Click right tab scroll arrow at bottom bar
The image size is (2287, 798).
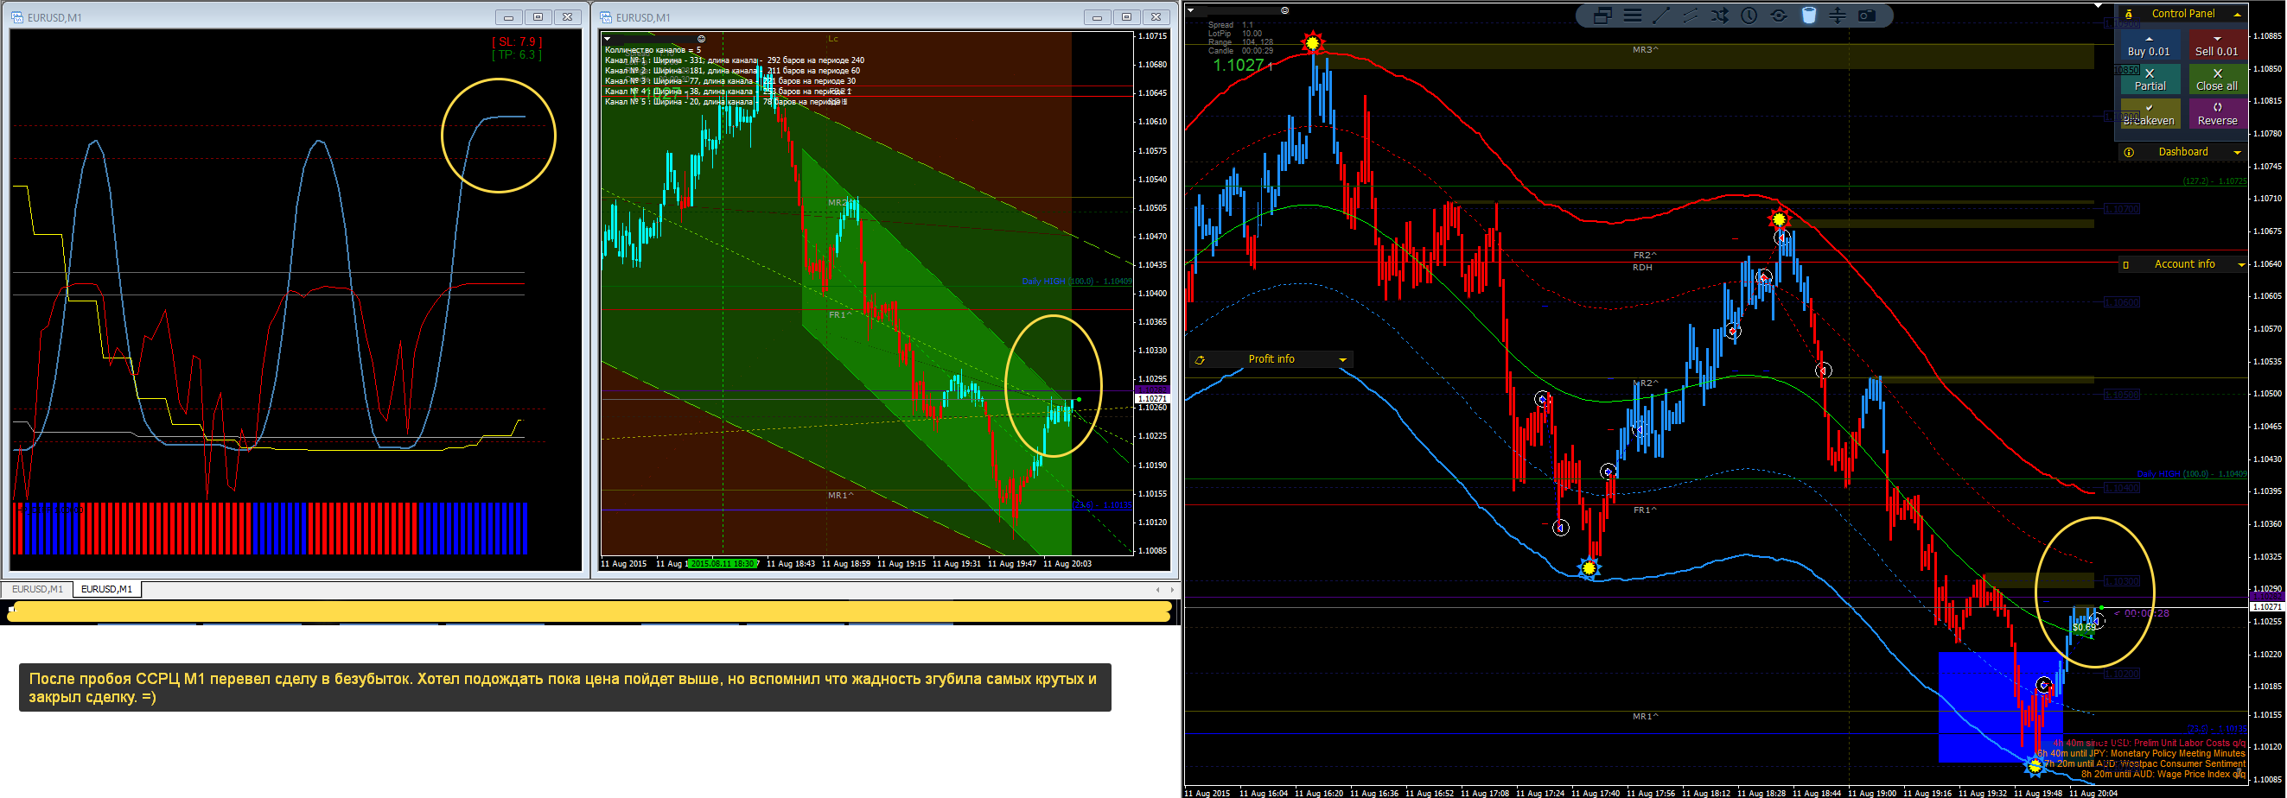1172,590
